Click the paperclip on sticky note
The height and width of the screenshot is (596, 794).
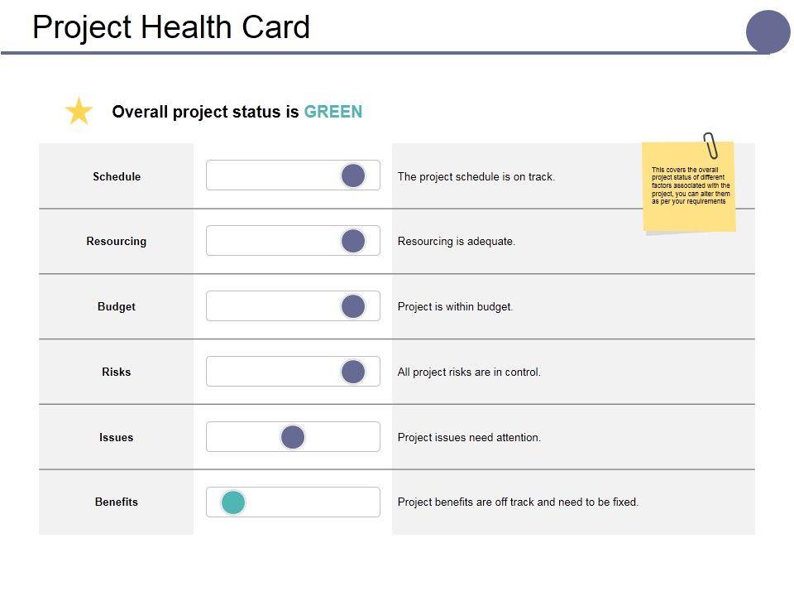[x=710, y=146]
